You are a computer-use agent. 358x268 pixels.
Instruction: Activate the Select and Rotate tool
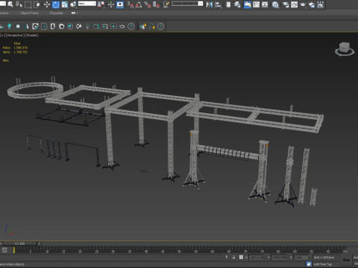click(x=56, y=4)
